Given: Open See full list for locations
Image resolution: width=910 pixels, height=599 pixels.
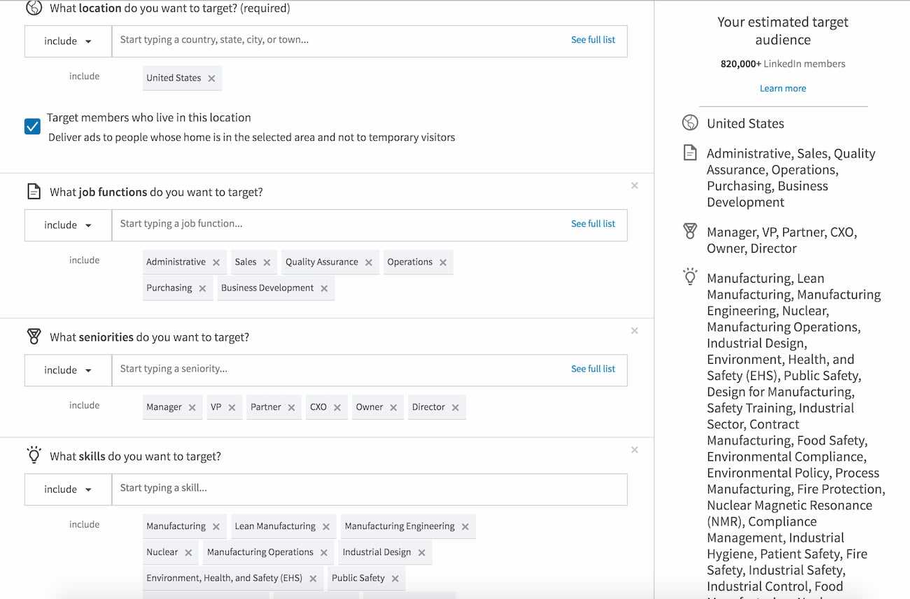Looking at the screenshot, I should pyautogui.click(x=593, y=40).
